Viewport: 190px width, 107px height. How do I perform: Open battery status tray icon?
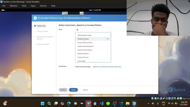176,103
